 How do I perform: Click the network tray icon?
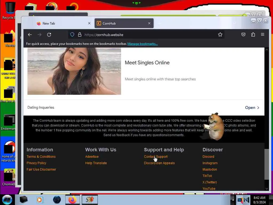click(x=240, y=200)
